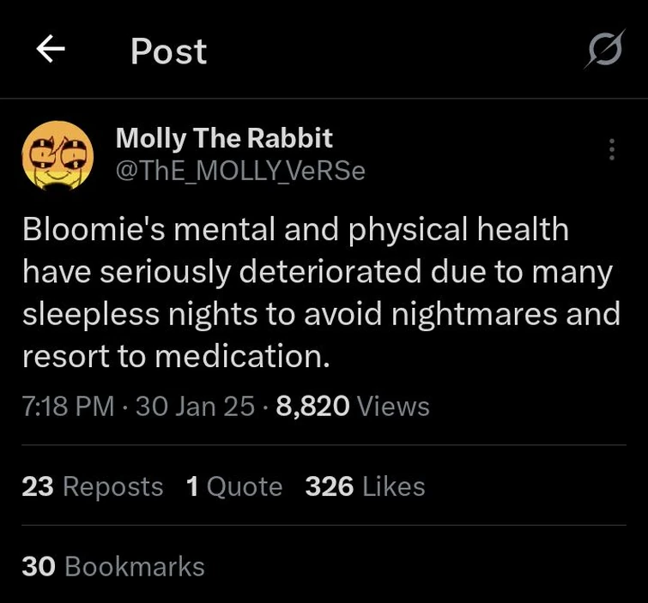Click the 7:18 PM timestamp
The width and height of the screenshot is (648, 603).
click(x=68, y=406)
